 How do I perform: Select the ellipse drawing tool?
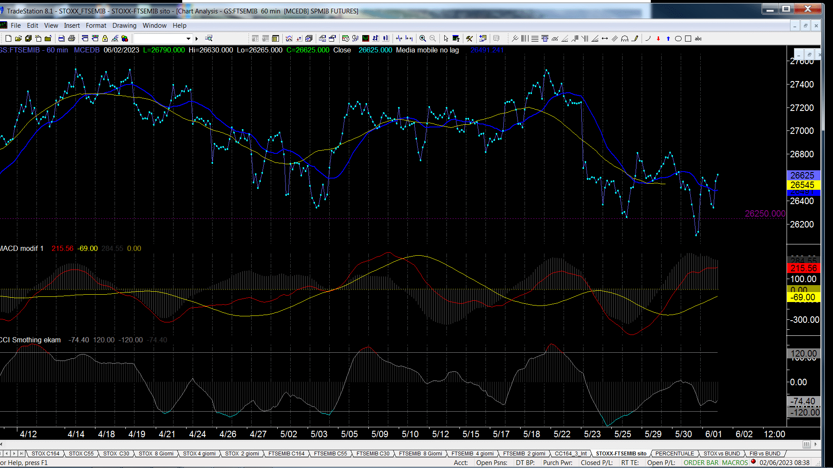(x=678, y=39)
